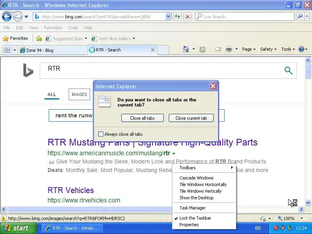
Task: Click the Bing logo
Action: [x=28, y=70]
